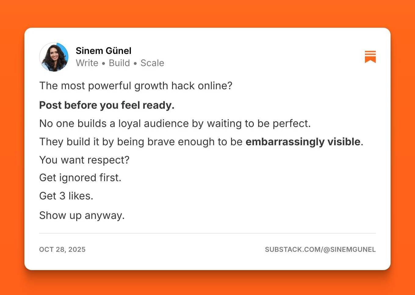
Task: Click the orange Substack bookmark logo
Action: click(370, 57)
